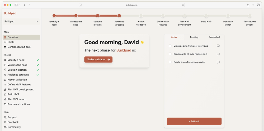Image resolution: width=264 pixels, height=131 pixels.
Task: Click the green check next to Audience targeting
Action: pos(37,75)
